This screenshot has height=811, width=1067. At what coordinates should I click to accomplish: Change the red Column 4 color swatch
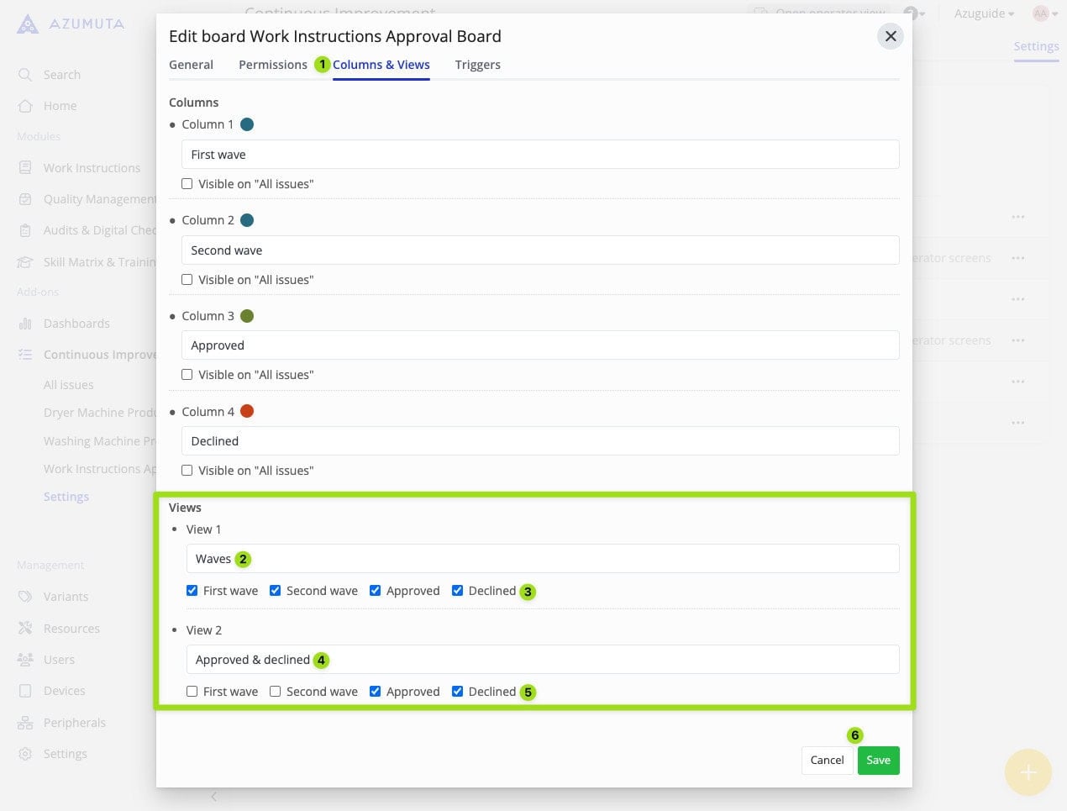[247, 411]
